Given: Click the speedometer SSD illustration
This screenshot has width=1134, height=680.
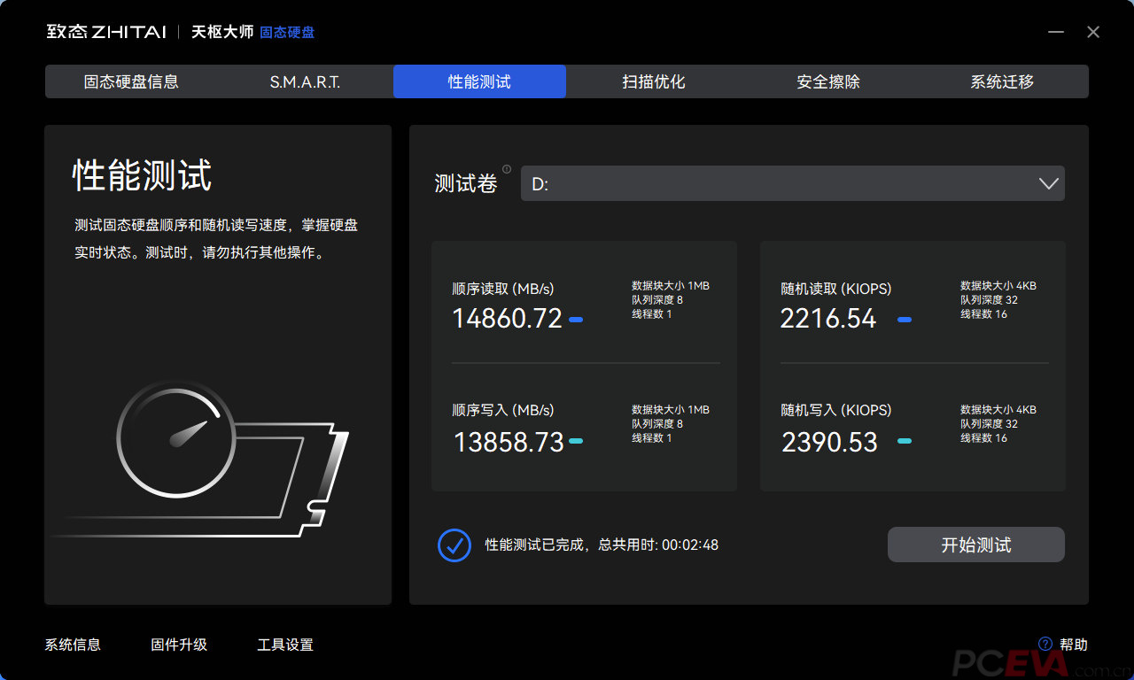Looking at the screenshot, I should click(x=202, y=459).
